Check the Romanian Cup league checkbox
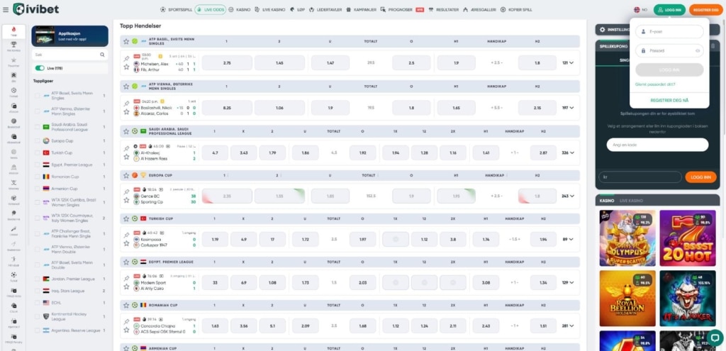726x351 pixels. click(37, 177)
